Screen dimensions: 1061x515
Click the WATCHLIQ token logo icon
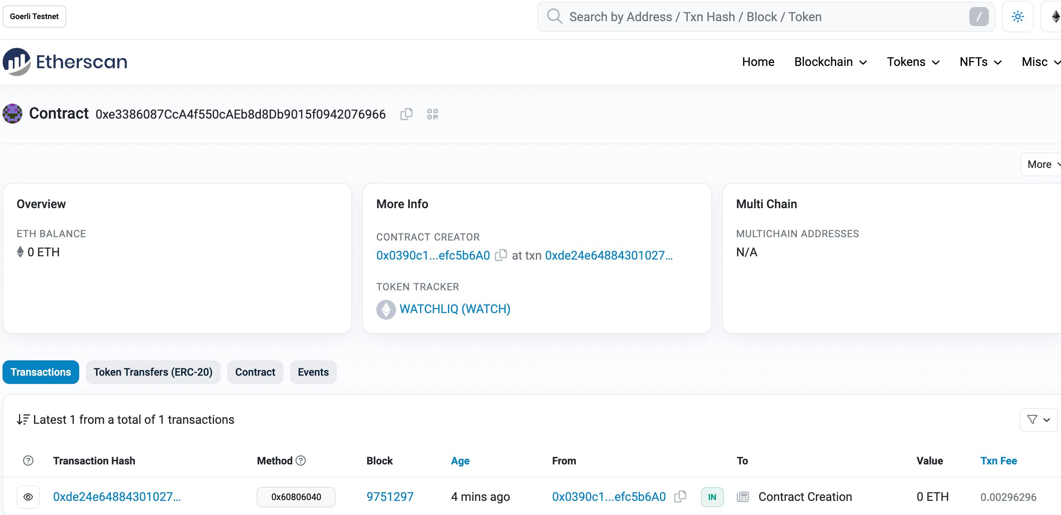coord(386,309)
